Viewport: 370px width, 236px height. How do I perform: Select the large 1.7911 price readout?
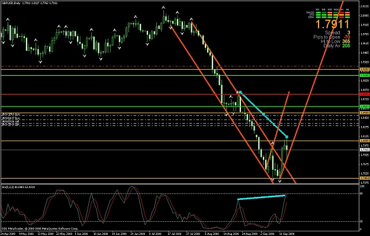point(332,24)
